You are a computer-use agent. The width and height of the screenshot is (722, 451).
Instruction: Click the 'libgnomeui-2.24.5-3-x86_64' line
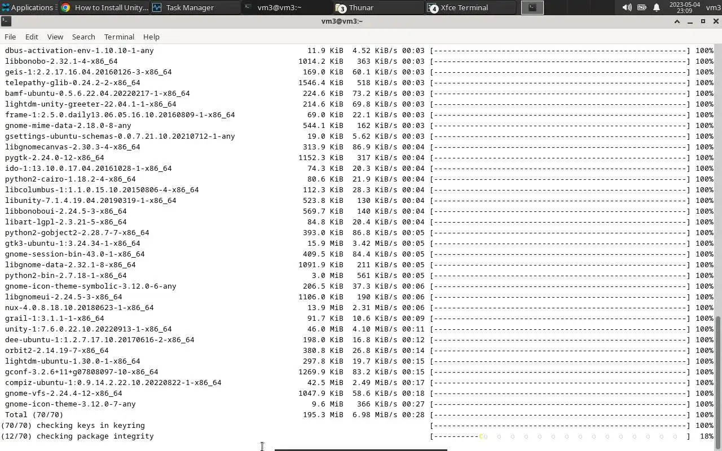pos(64,297)
